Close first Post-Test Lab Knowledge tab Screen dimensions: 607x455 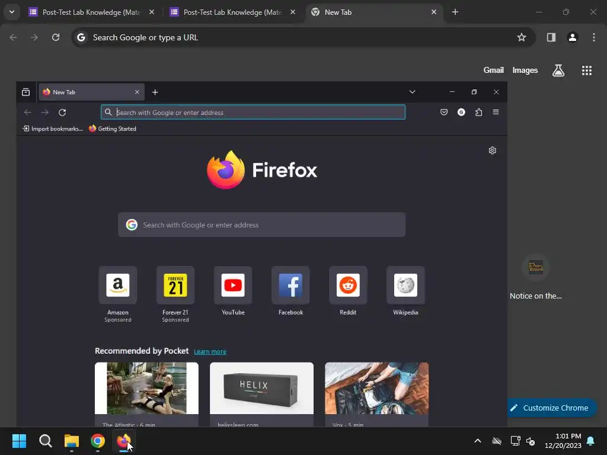(x=152, y=12)
